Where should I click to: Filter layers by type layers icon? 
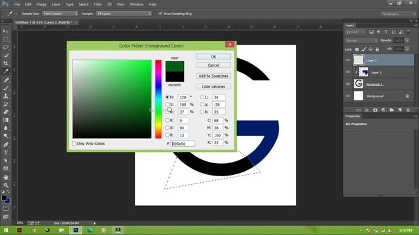pyautogui.click(x=386, y=32)
